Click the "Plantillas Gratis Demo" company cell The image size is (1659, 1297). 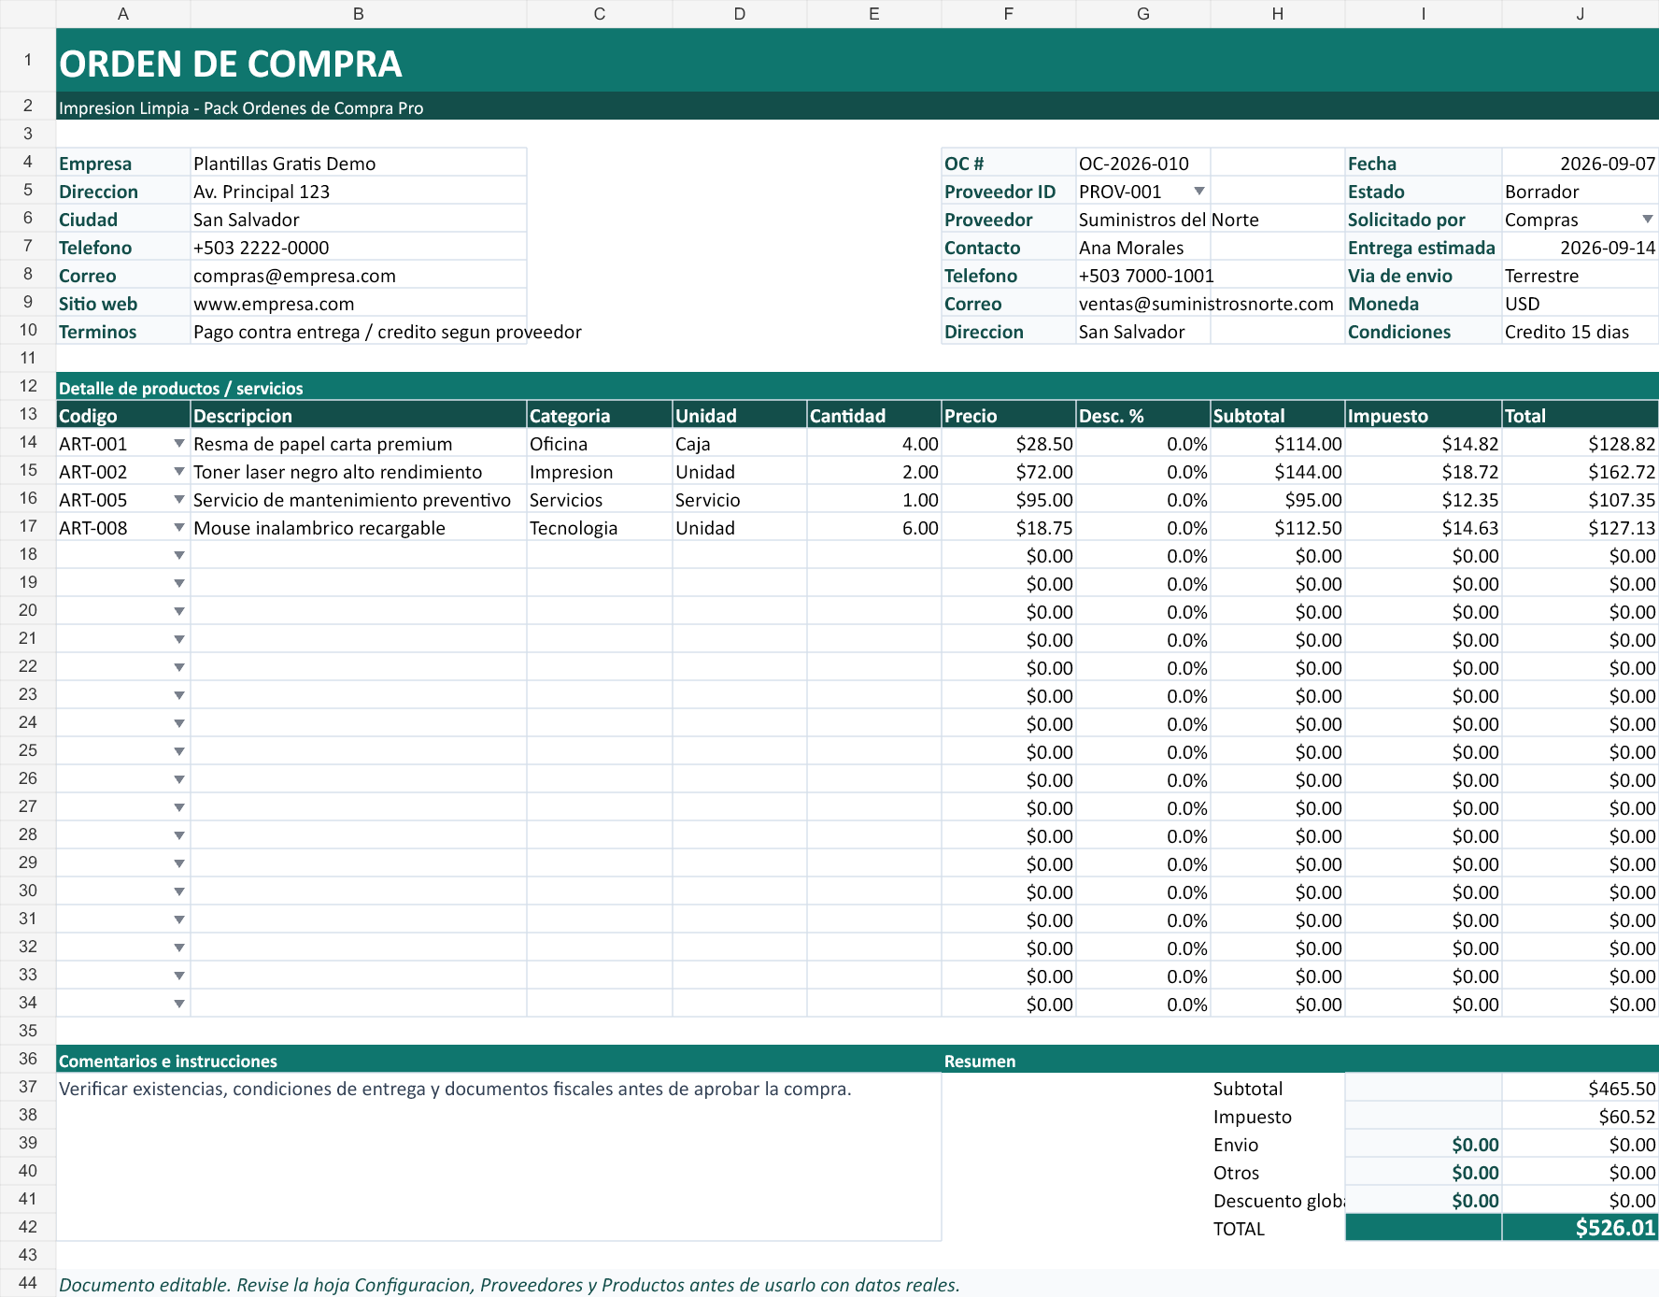coord(359,163)
